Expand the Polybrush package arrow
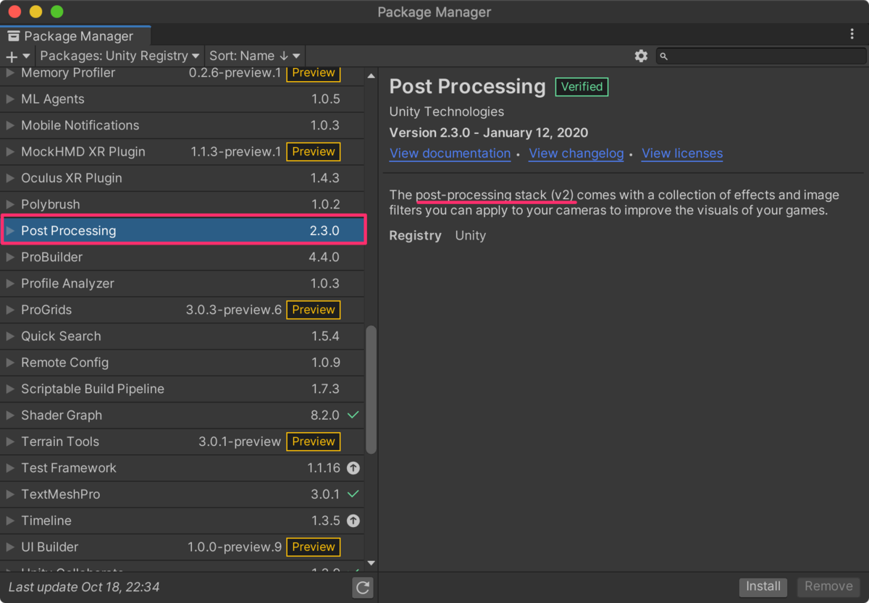This screenshot has width=869, height=603. tap(10, 204)
